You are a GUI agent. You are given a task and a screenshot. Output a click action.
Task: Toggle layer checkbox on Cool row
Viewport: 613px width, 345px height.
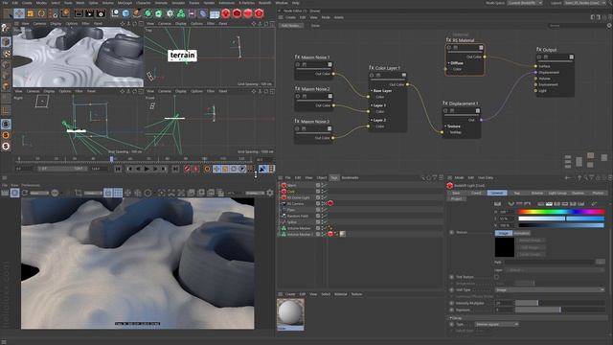tap(318, 192)
